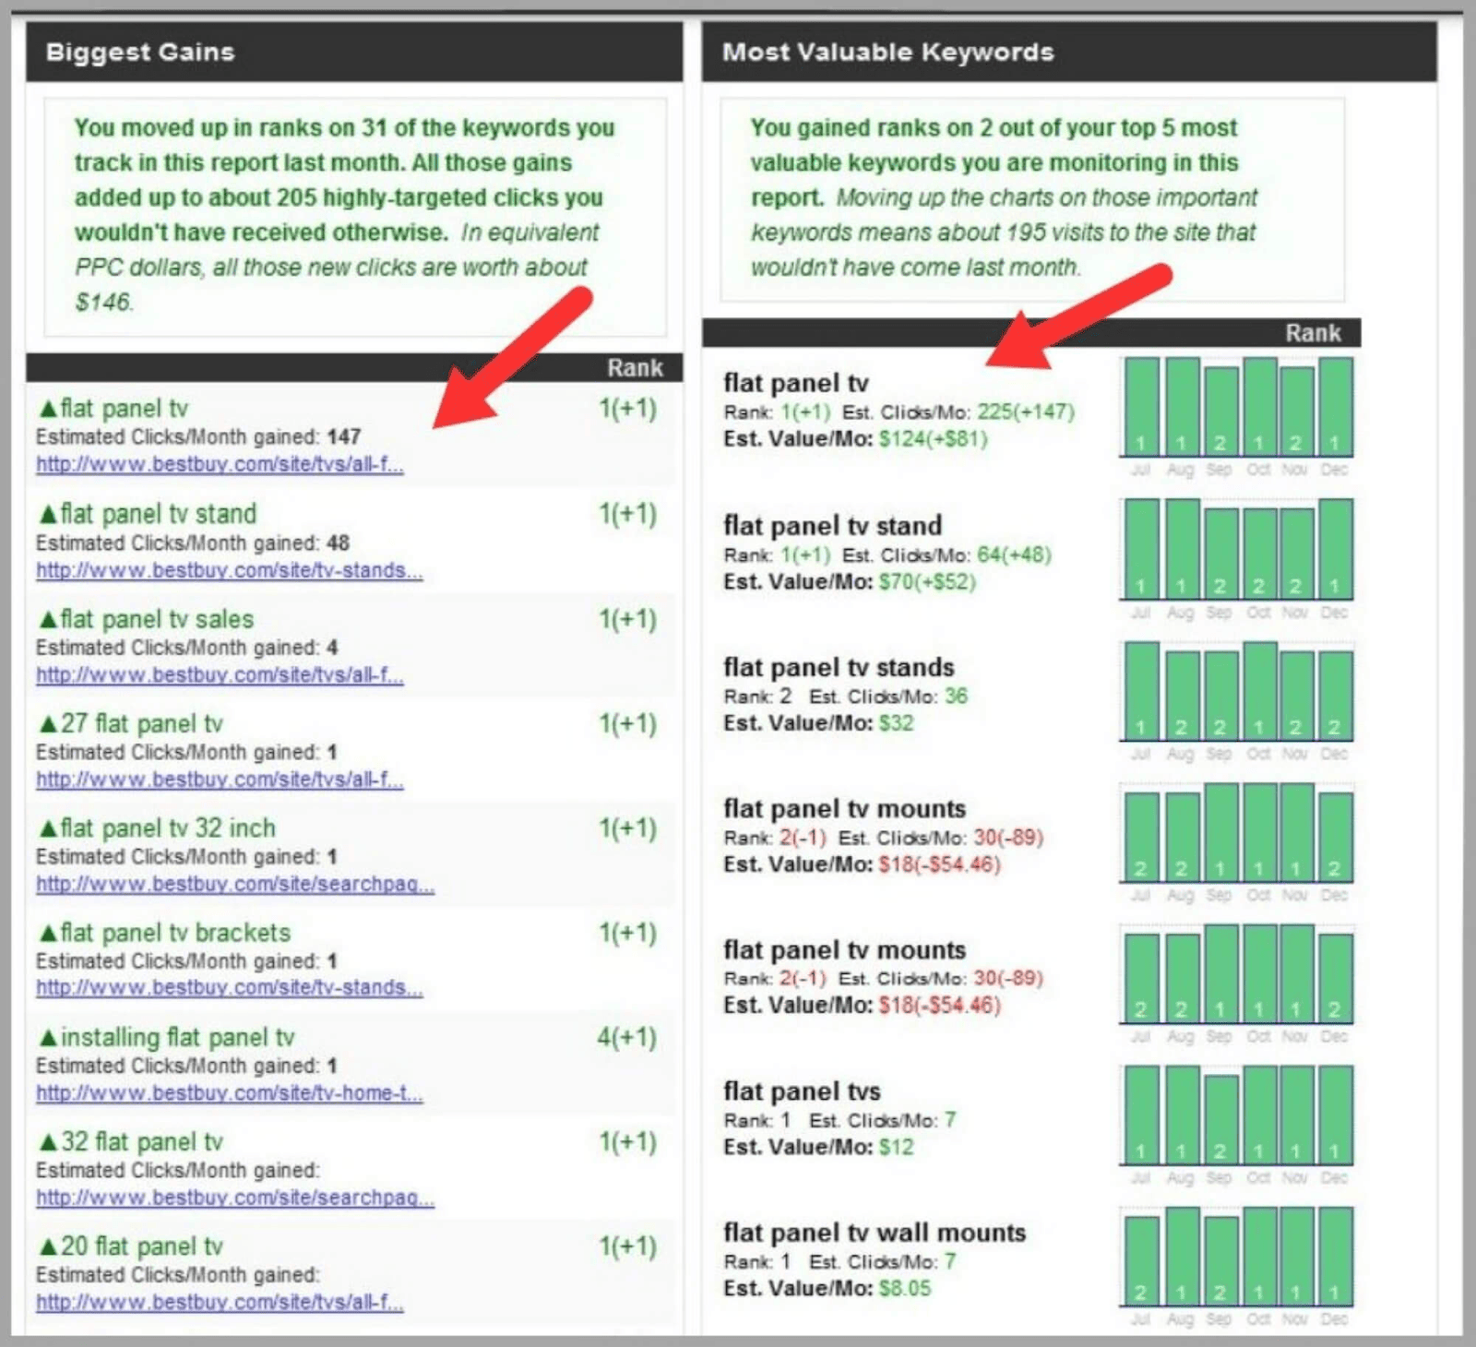Click the Rank header above the bar charts
The image size is (1476, 1347).
click(x=1314, y=333)
